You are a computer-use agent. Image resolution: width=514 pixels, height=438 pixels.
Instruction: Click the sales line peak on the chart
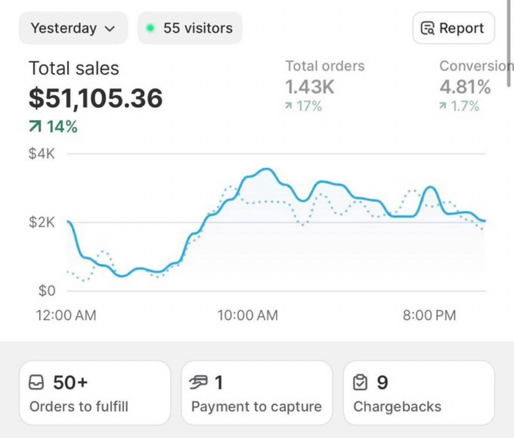267,169
